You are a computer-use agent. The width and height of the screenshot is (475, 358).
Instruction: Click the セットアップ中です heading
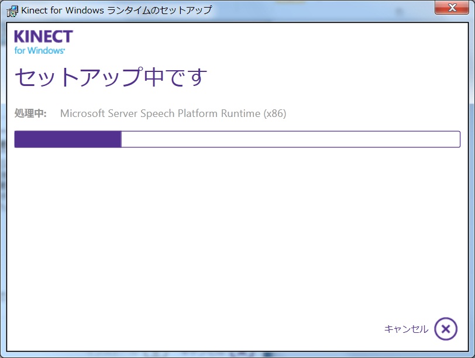[x=111, y=77]
